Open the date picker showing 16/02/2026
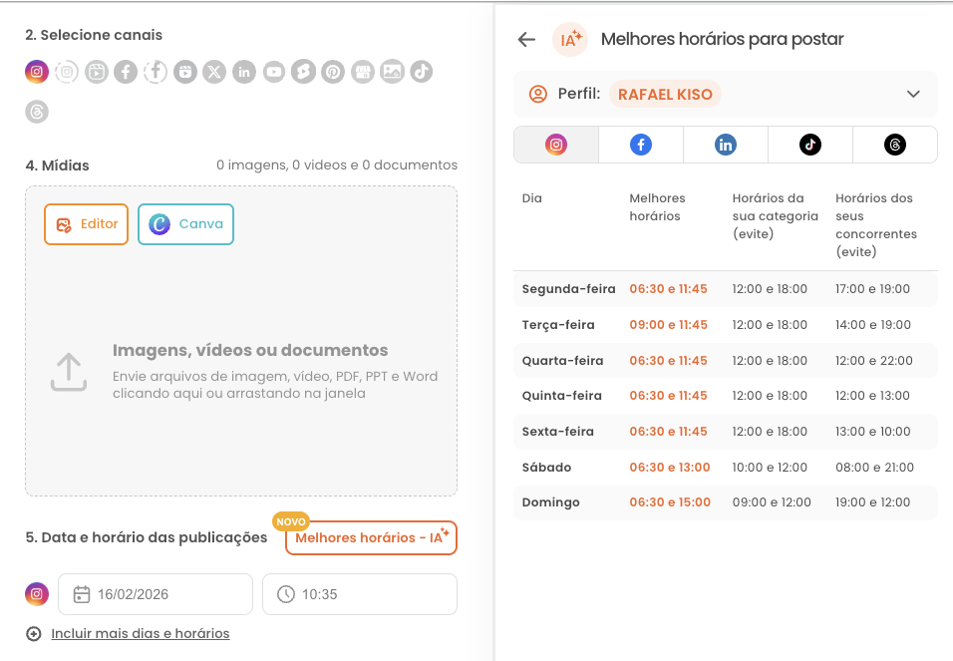This screenshot has width=953, height=661. (155, 593)
